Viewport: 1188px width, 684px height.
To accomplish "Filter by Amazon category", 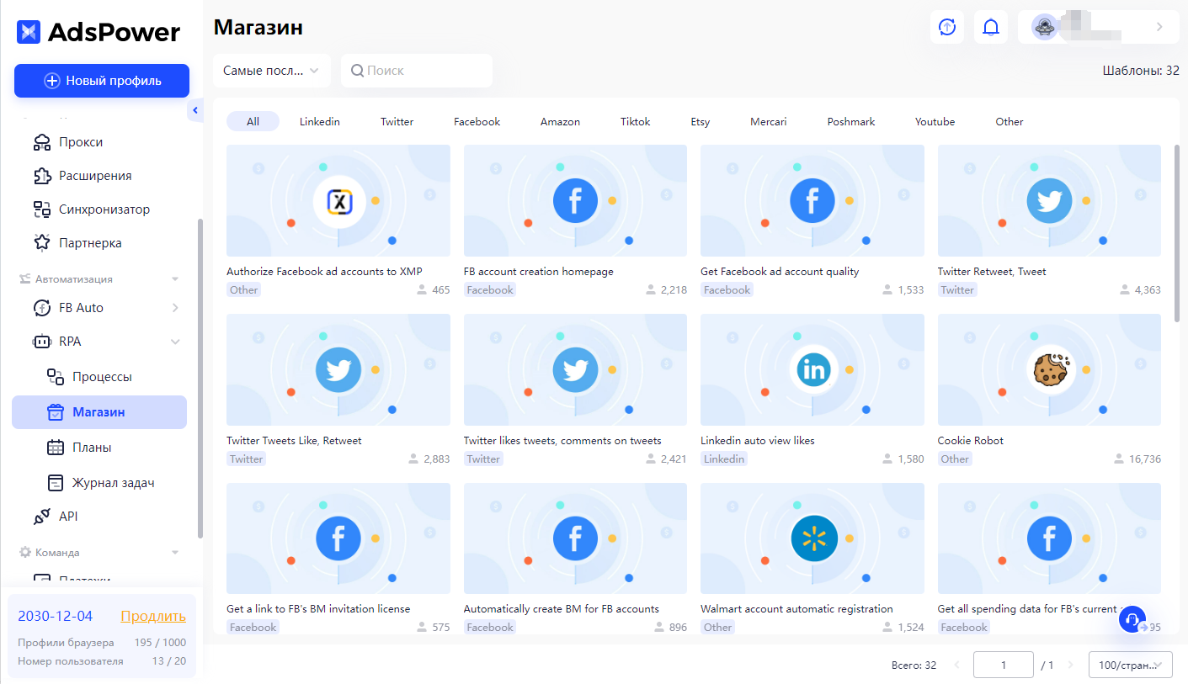I will tap(560, 122).
